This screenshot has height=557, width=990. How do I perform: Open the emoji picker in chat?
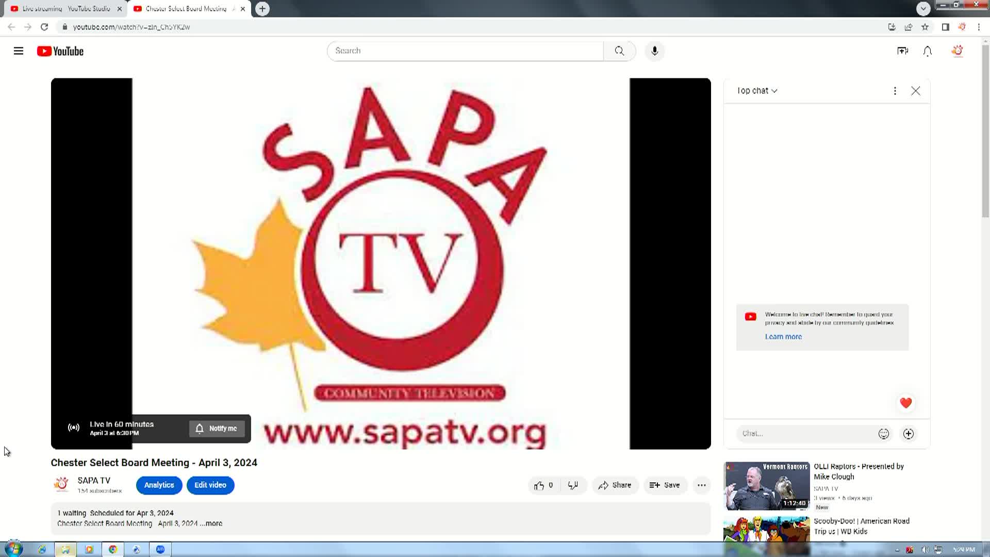point(883,434)
